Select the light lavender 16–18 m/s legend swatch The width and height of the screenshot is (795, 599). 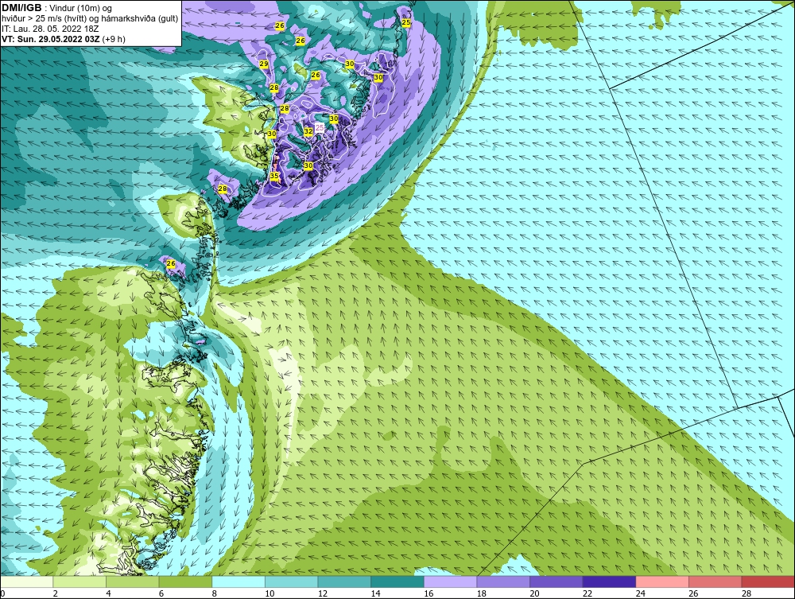point(450,581)
